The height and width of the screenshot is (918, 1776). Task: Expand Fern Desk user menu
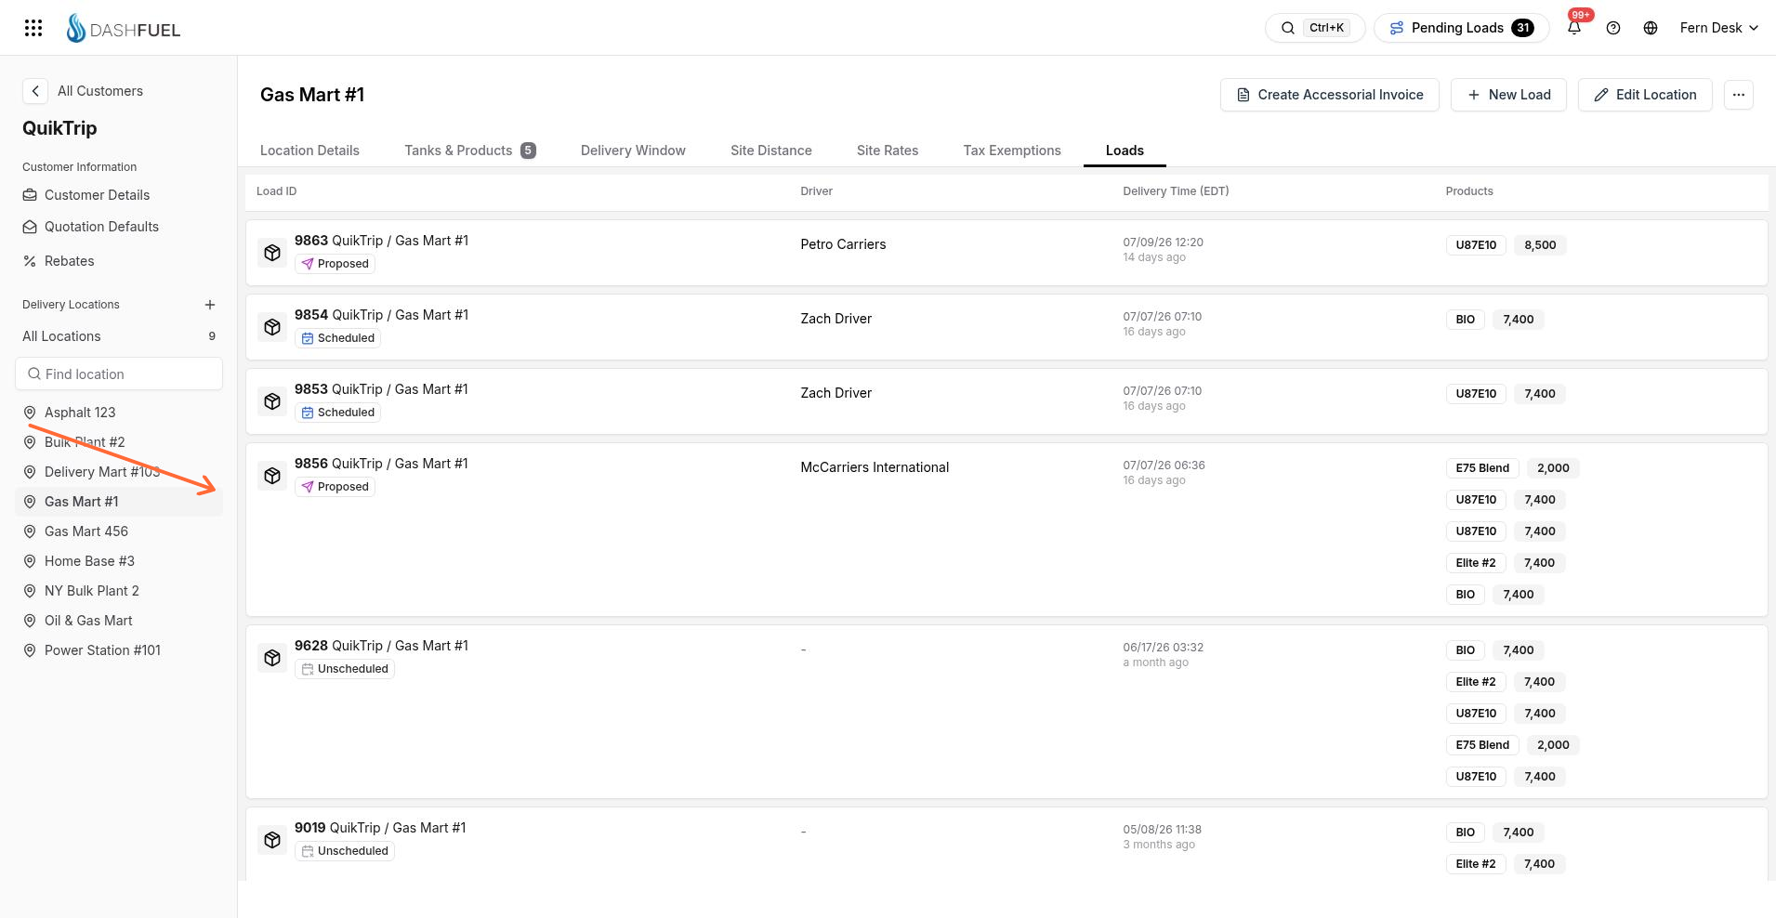pyautogui.click(x=1718, y=28)
